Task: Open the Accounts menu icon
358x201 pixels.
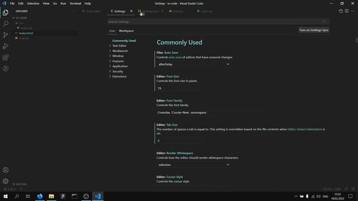Action: [6, 170]
